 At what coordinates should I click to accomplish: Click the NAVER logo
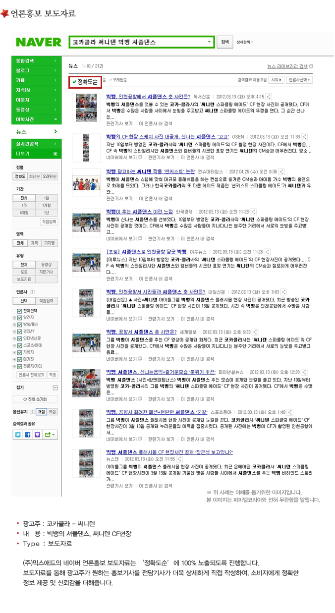pos(39,42)
